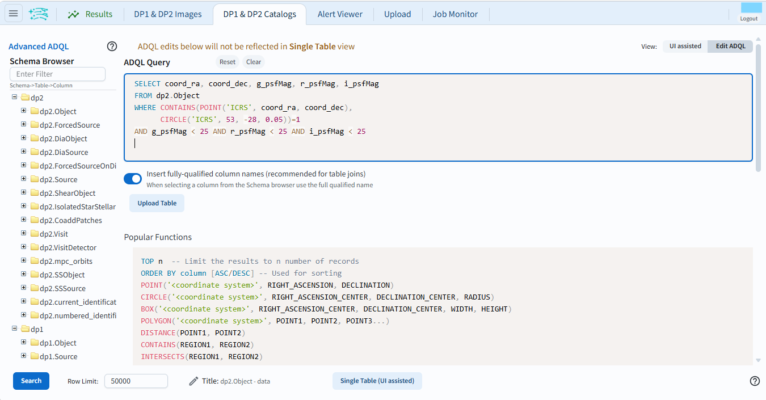Switch to Single Table (UI assisted)
Image resolution: width=766 pixels, height=400 pixels.
pyautogui.click(x=377, y=381)
